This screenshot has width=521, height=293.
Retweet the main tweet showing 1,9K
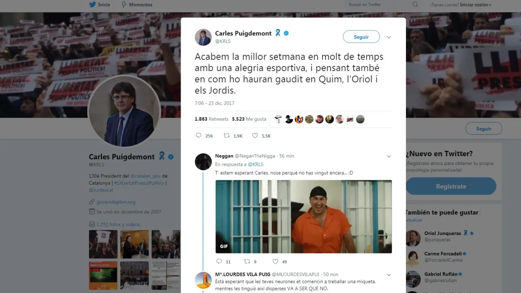227,135
